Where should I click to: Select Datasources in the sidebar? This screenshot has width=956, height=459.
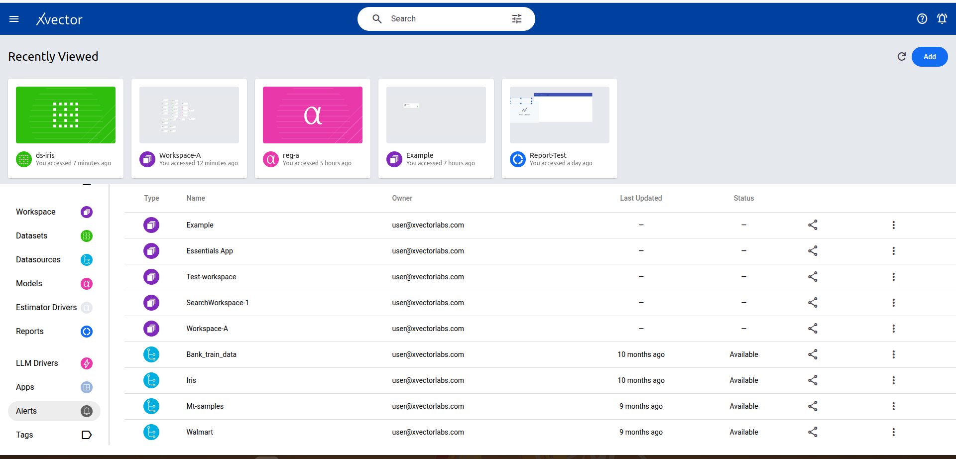click(x=54, y=260)
